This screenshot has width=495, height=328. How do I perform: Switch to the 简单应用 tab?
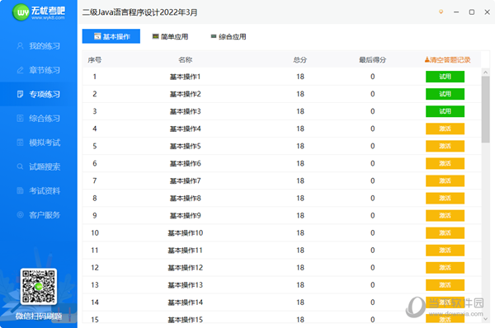coord(170,36)
